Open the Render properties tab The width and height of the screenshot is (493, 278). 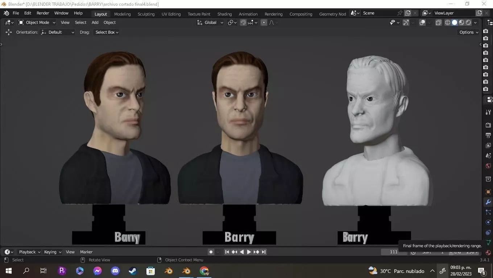pyautogui.click(x=488, y=125)
